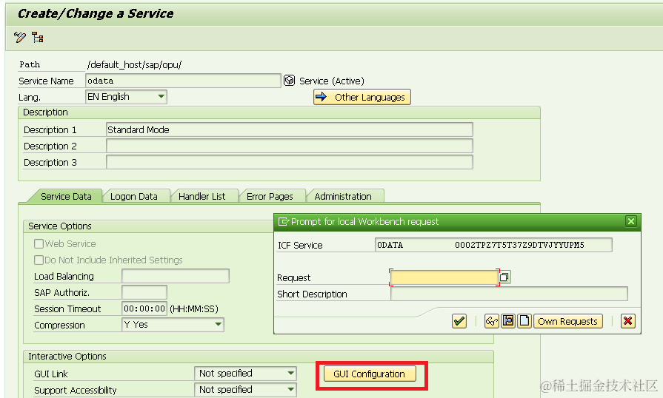Screen dimensions: 663x398
Task: Click the Short Description field in dialog
Action: tap(509, 294)
